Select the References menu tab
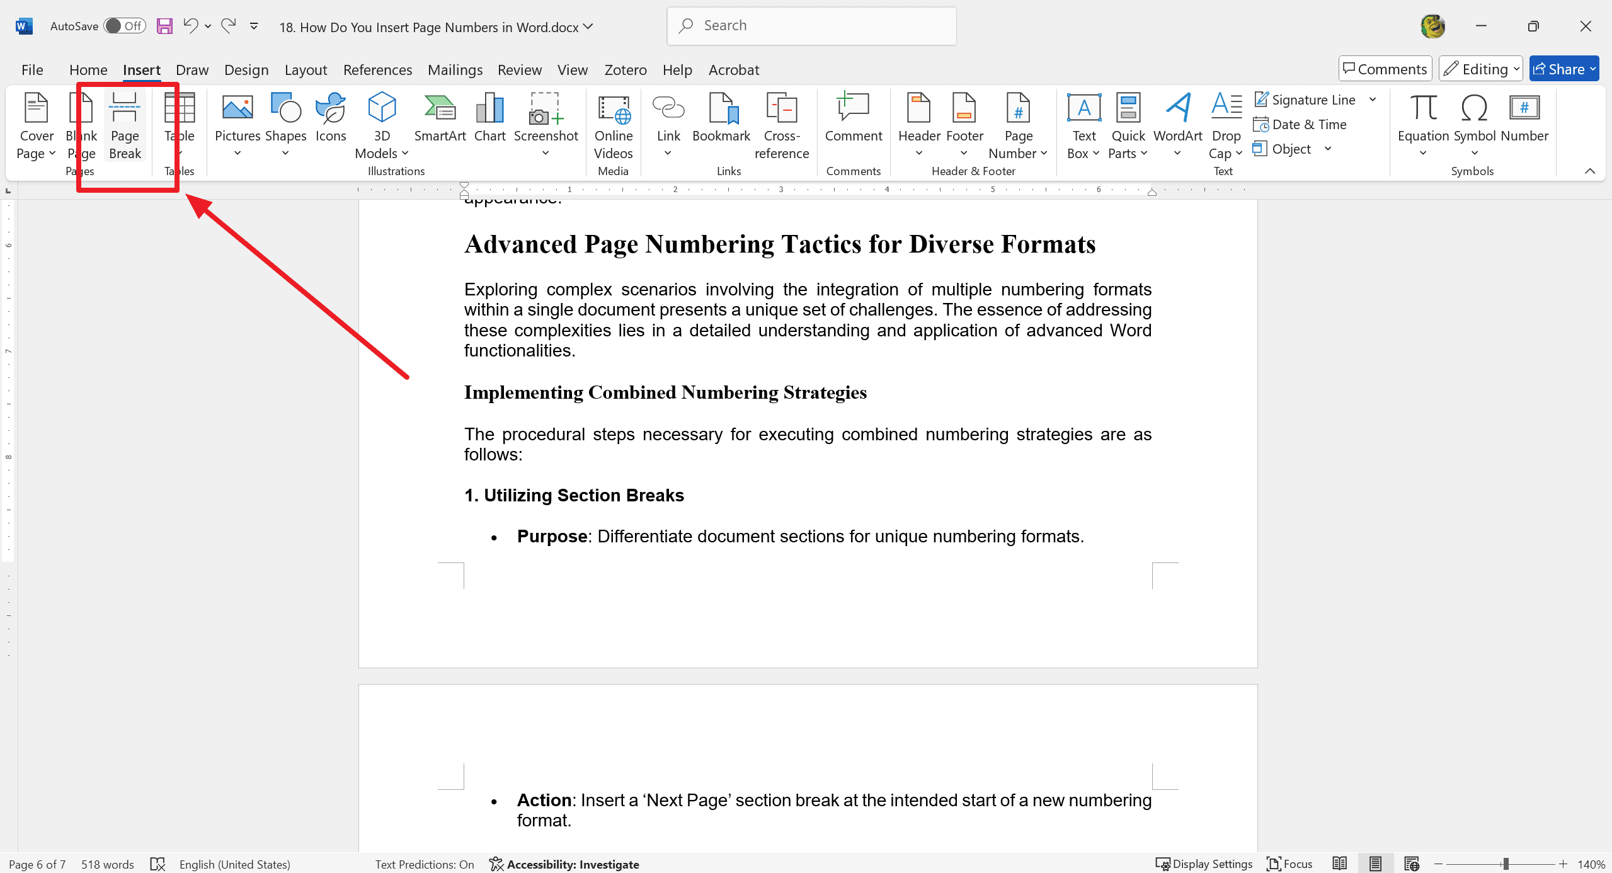Screen dimensions: 1612x873 pos(377,70)
